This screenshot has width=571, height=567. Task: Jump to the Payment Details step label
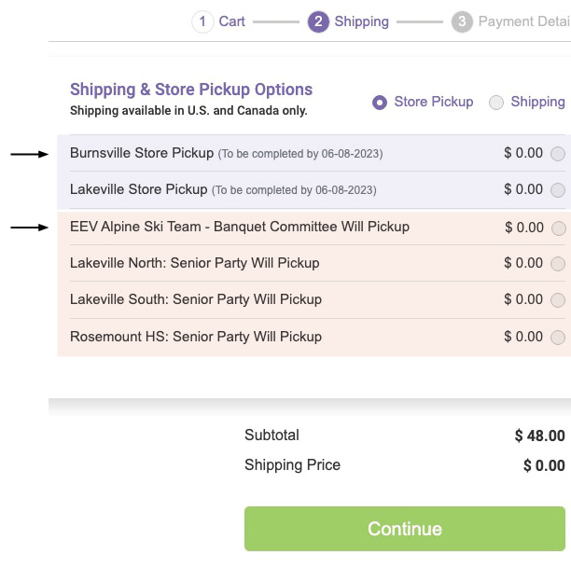(522, 21)
